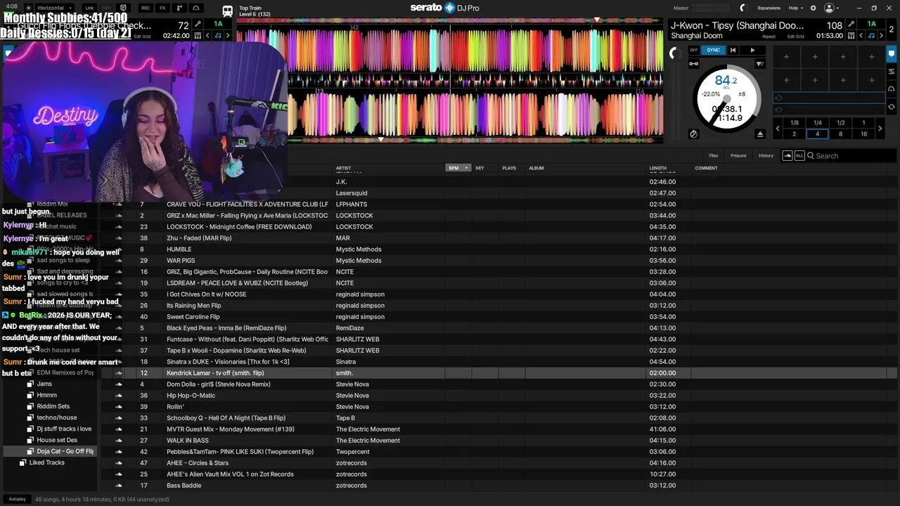Select the 4 beat autoloop
This screenshot has width=900, height=506.
817,134
